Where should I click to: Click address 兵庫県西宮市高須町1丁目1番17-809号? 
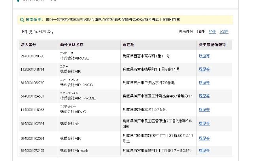click(x=157, y=151)
